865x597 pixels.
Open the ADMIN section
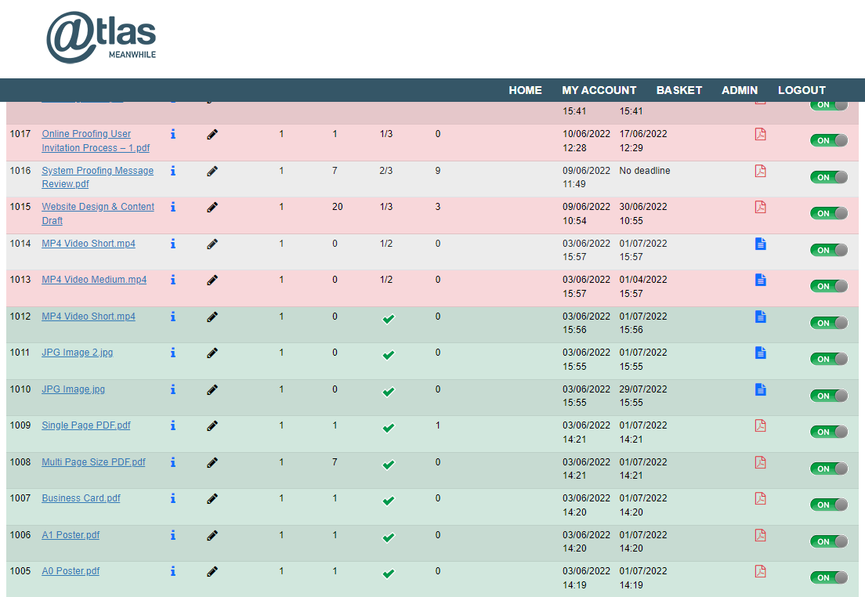[x=740, y=90]
